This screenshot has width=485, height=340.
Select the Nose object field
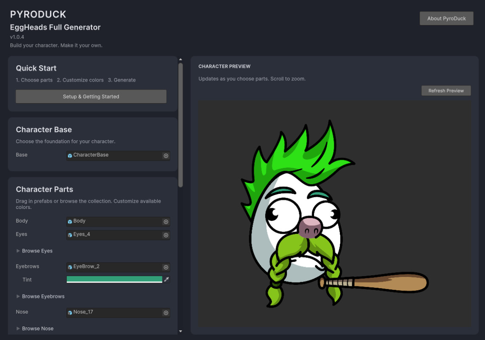point(118,313)
